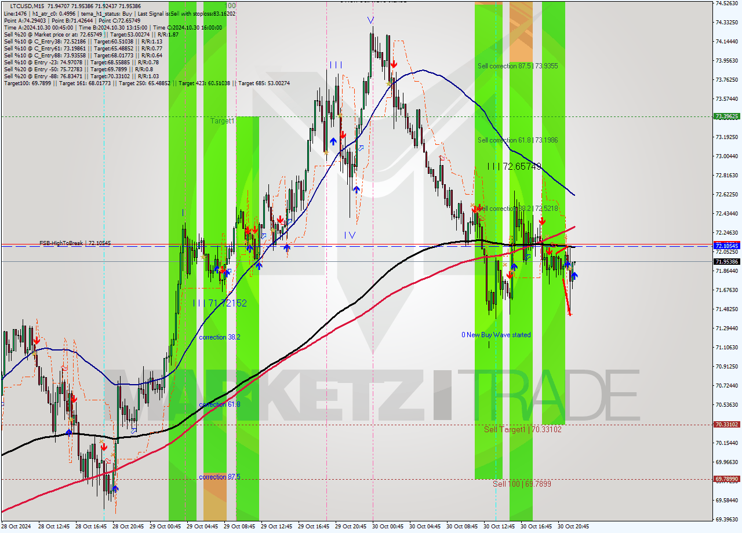The image size is (742, 533).
Task: Click the 71.67630 price scale value
Action: pos(727,290)
